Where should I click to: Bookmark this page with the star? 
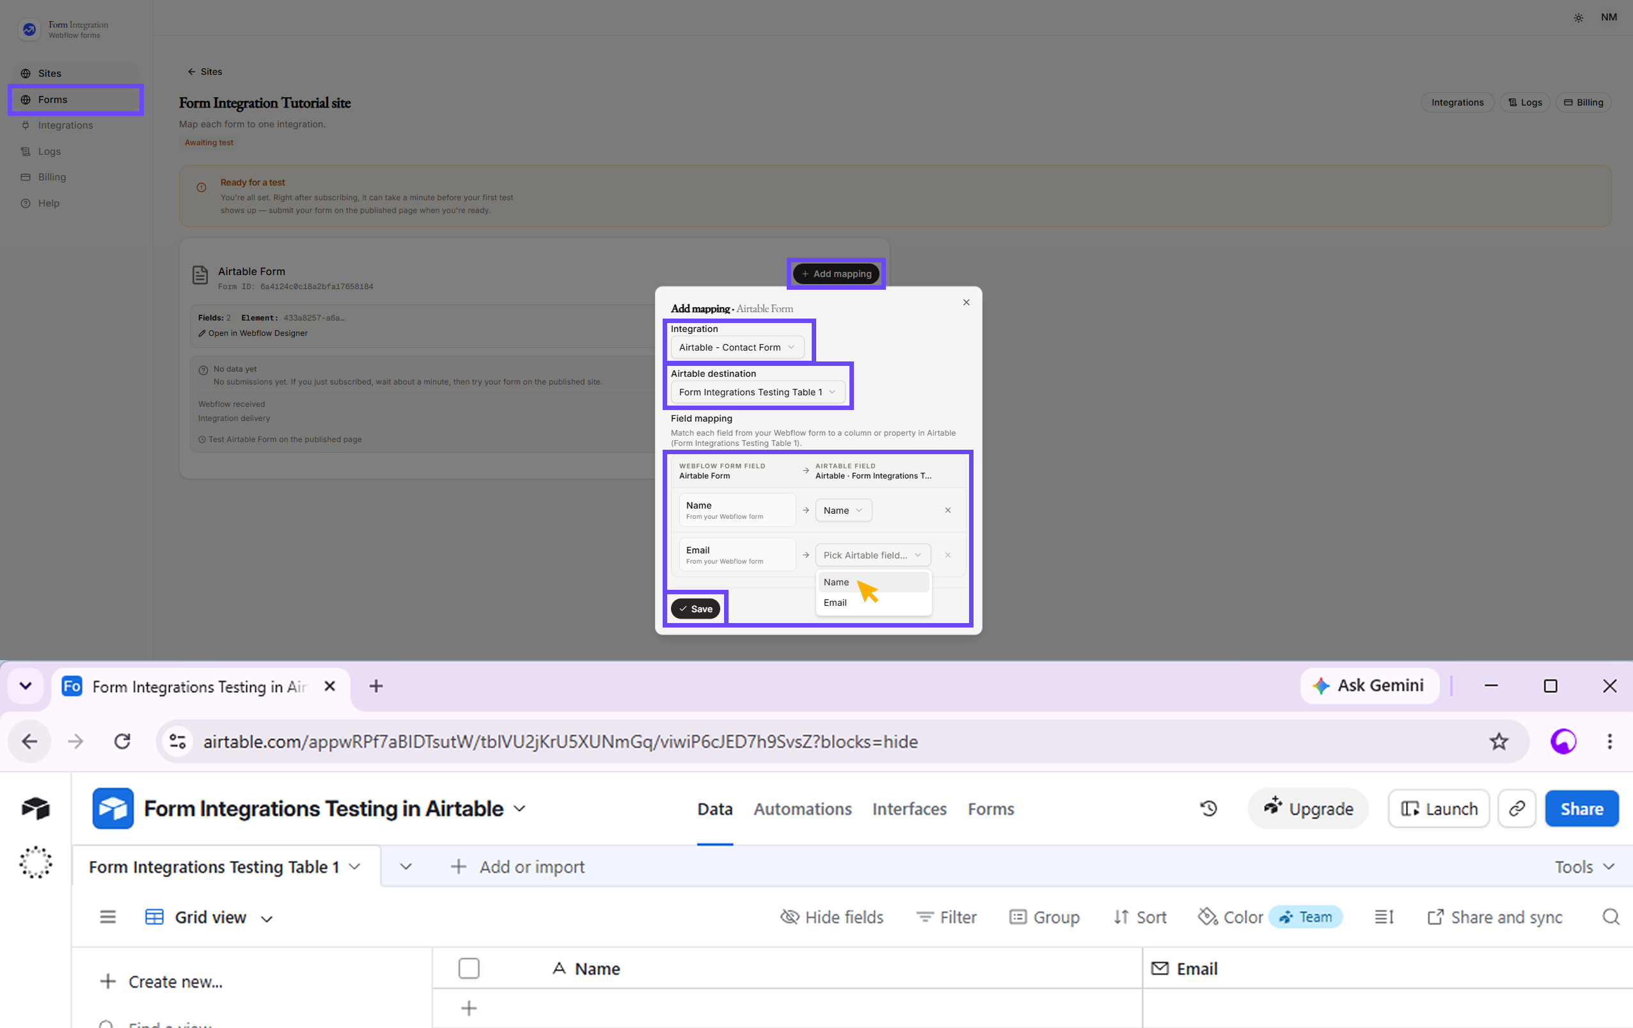pos(1498,742)
